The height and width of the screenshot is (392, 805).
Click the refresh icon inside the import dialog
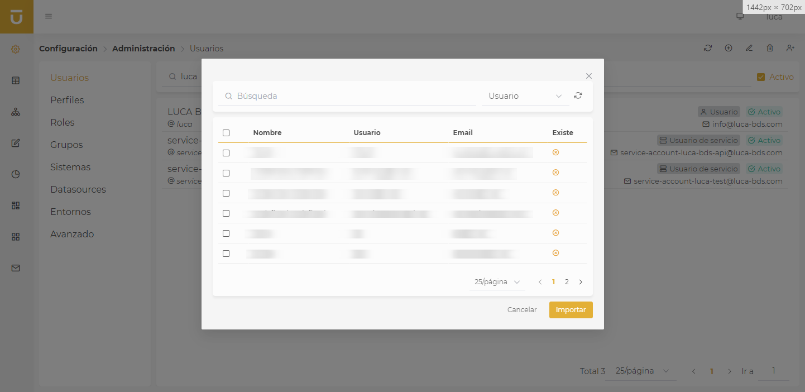coord(578,95)
